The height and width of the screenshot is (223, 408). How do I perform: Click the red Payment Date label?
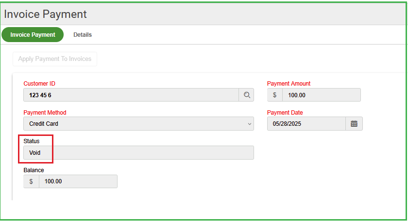point(285,113)
